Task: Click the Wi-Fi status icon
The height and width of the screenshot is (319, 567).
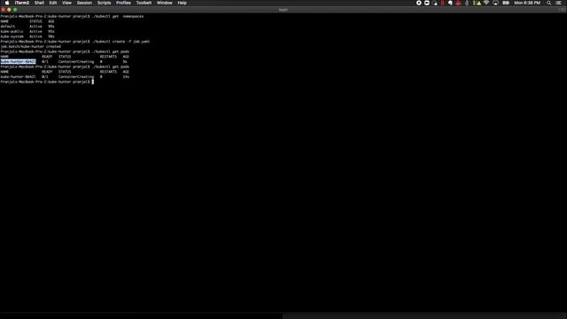Action: [486, 3]
